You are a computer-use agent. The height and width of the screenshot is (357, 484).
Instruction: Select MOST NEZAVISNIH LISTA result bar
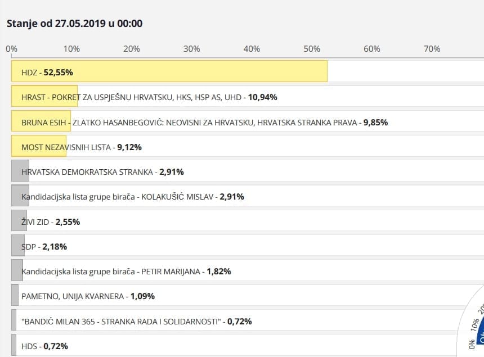tap(81, 147)
